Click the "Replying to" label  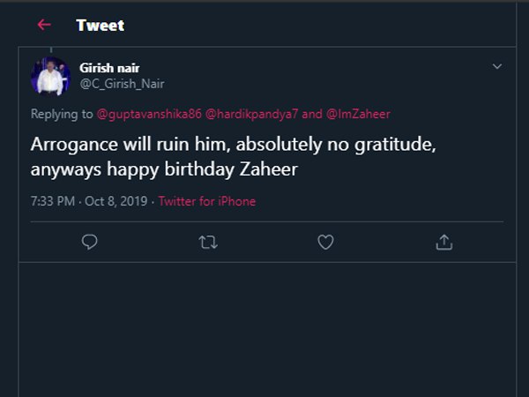(x=62, y=114)
